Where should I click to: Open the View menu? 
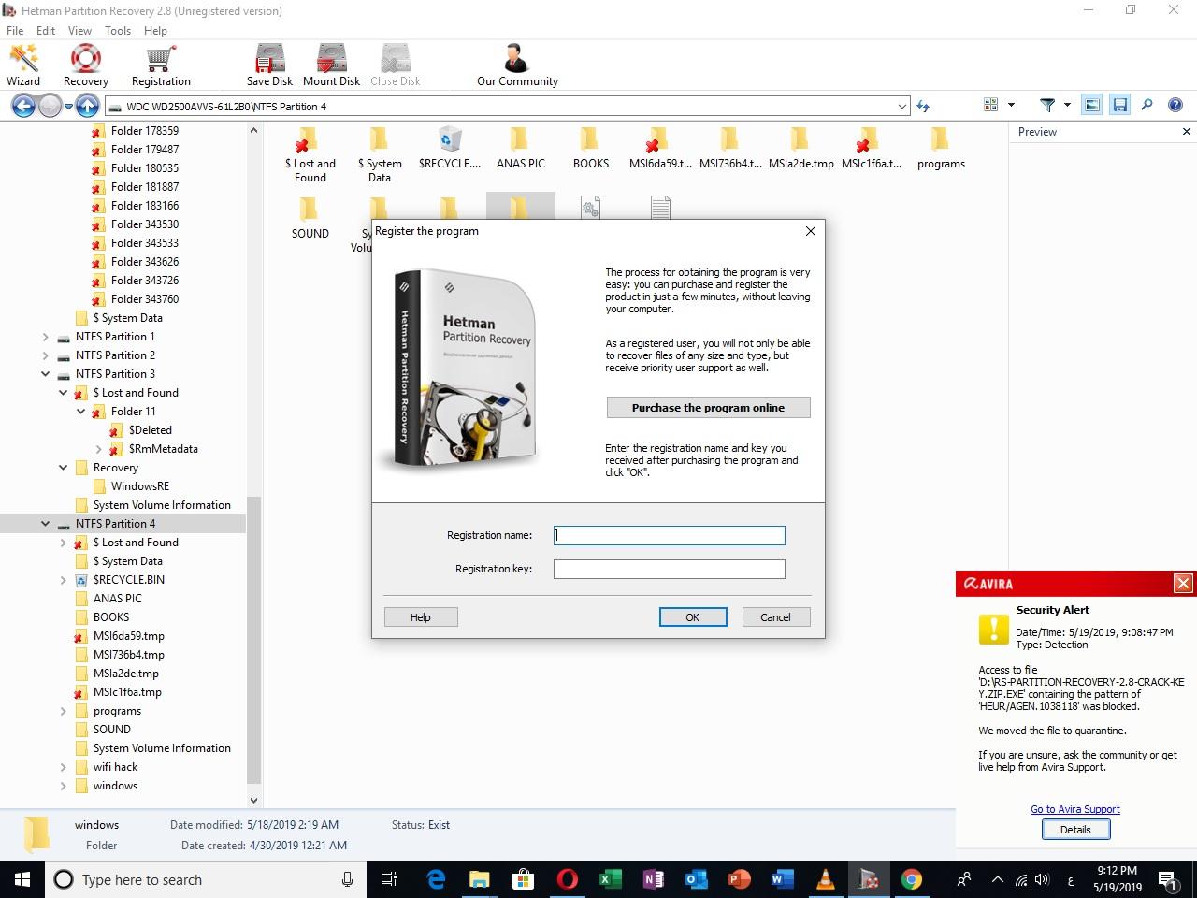click(80, 31)
